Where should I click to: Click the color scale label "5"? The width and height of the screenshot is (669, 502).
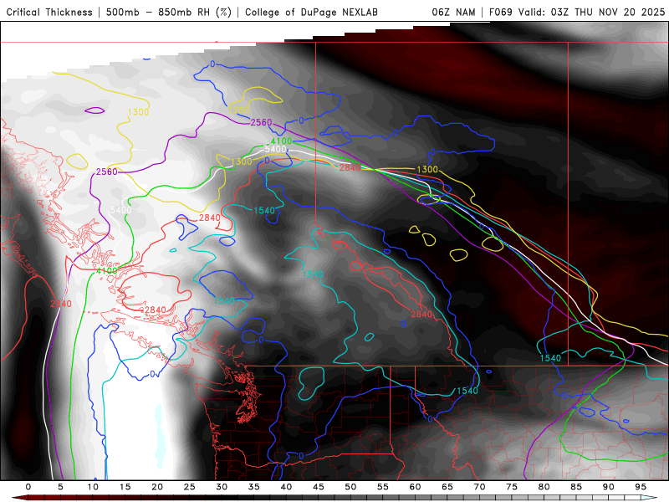[60, 487]
